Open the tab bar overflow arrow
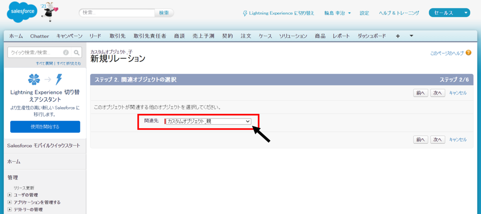 tap(411, 36)
